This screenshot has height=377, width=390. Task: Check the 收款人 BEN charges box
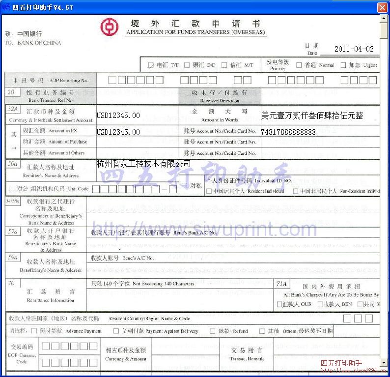[321, 304]
